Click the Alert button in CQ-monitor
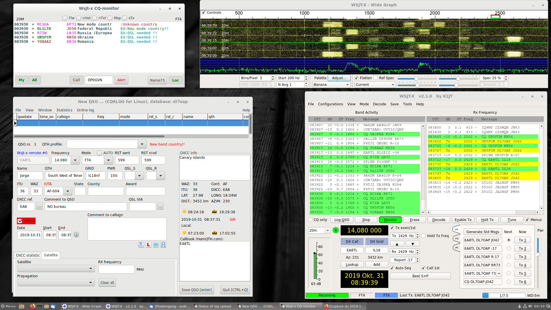Image resolution: width=551 pixels, height=310 pixels. point(121,80)
